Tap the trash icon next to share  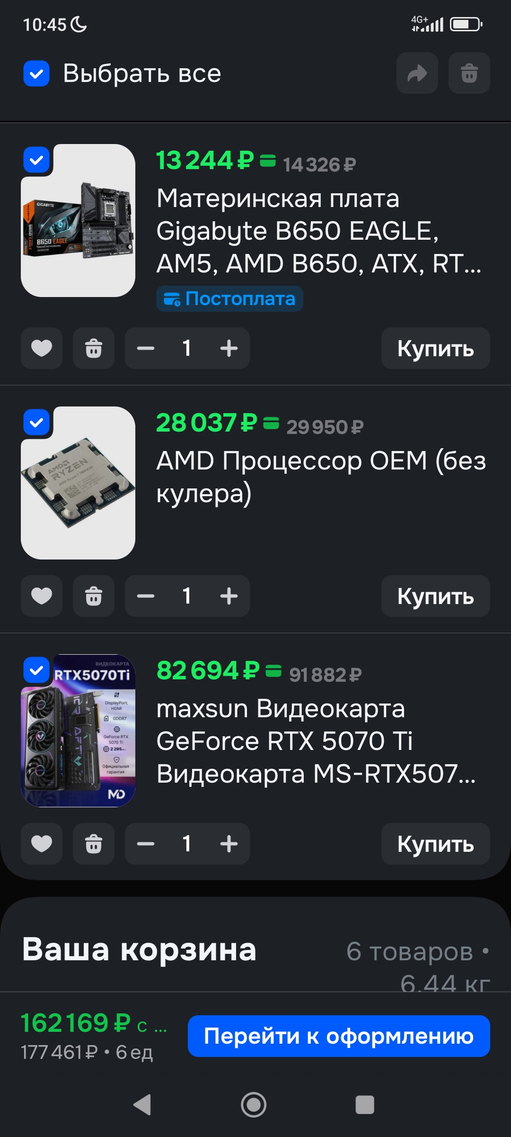pyautogui.click(x=469, y=73)
